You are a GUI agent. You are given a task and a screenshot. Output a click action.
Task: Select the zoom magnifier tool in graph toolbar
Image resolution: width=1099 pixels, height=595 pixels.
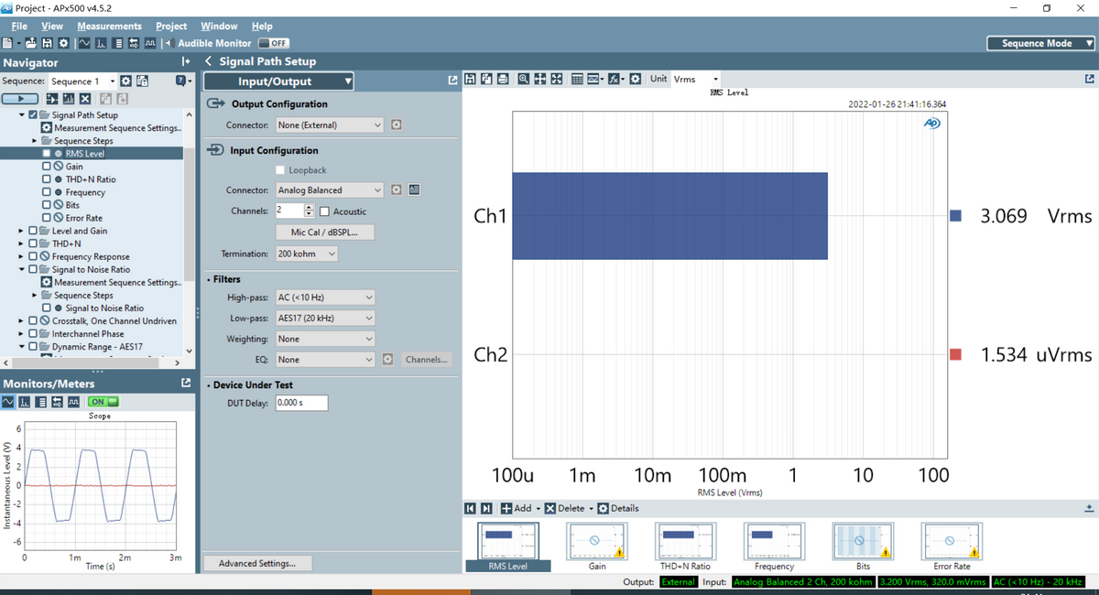(x=524, y=79)
